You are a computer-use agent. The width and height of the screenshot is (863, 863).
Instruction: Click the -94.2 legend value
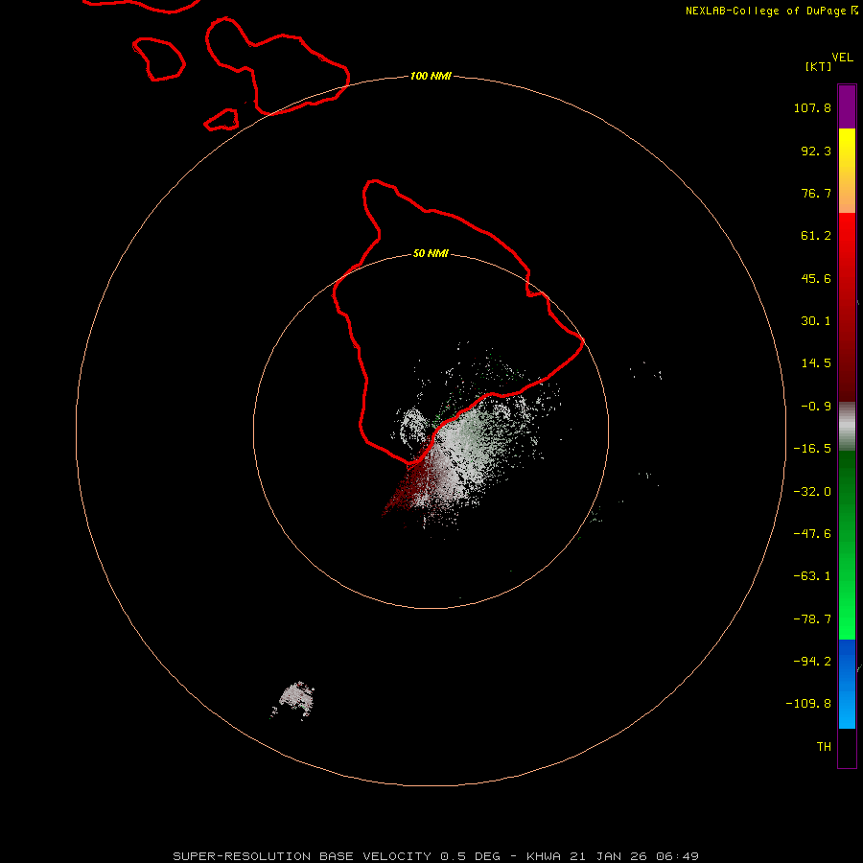pos(812,661)
